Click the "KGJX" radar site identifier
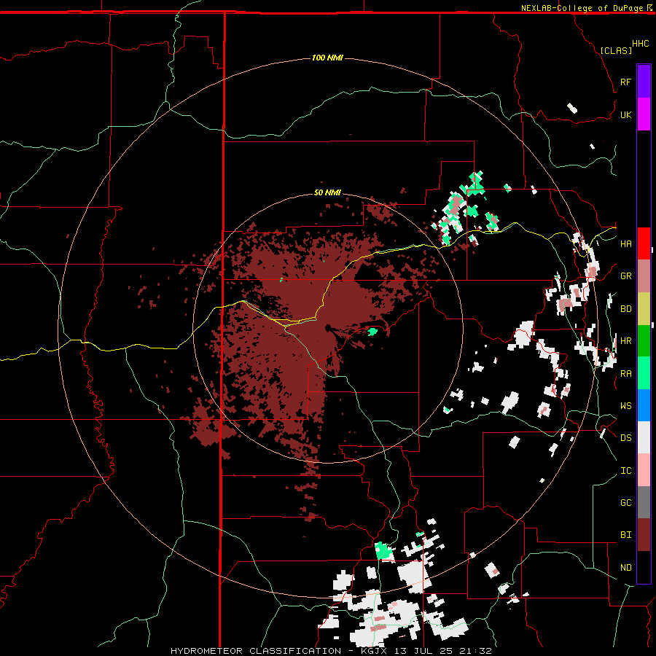 coord(375,651)
